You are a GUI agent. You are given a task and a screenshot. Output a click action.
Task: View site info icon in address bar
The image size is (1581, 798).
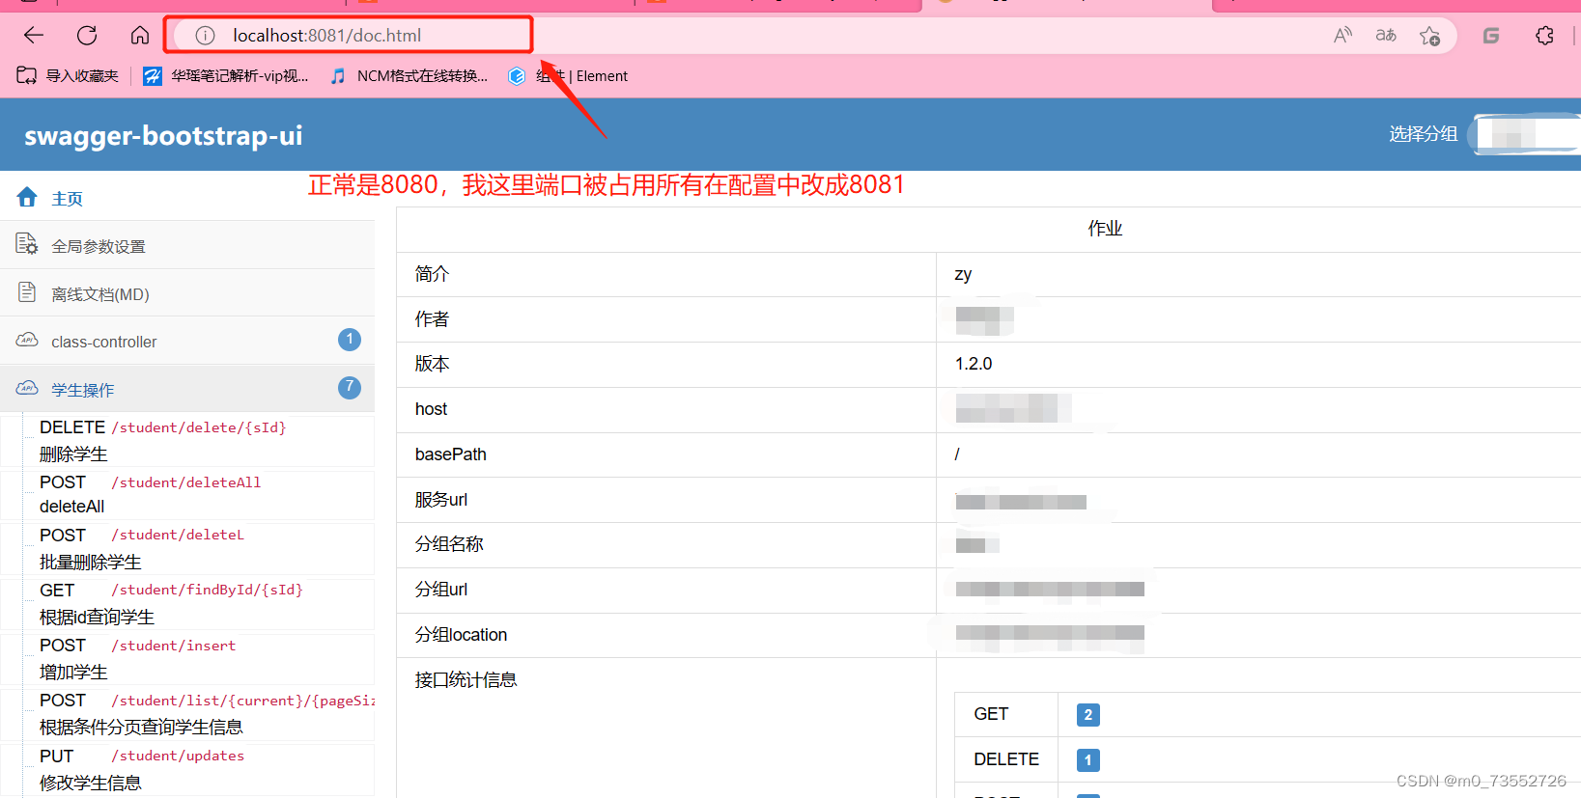[x=205, y=36]
